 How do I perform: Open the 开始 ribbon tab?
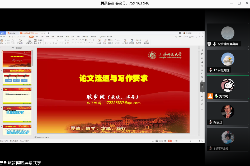(31, 37)
